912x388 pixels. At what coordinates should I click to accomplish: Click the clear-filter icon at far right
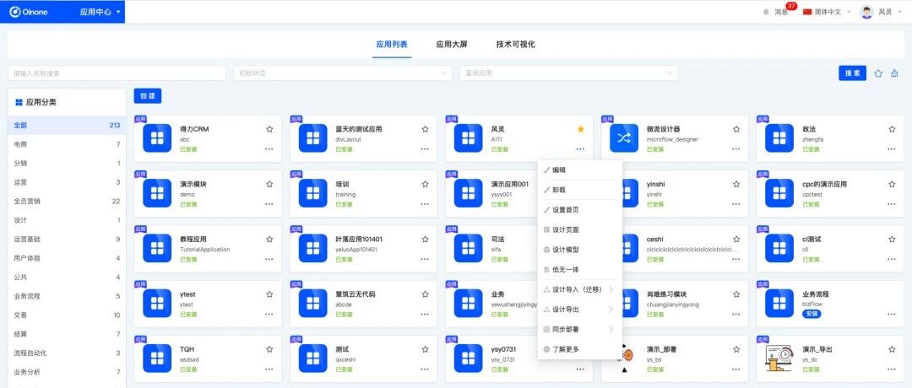pyautogui.click(x=894, y=73)
